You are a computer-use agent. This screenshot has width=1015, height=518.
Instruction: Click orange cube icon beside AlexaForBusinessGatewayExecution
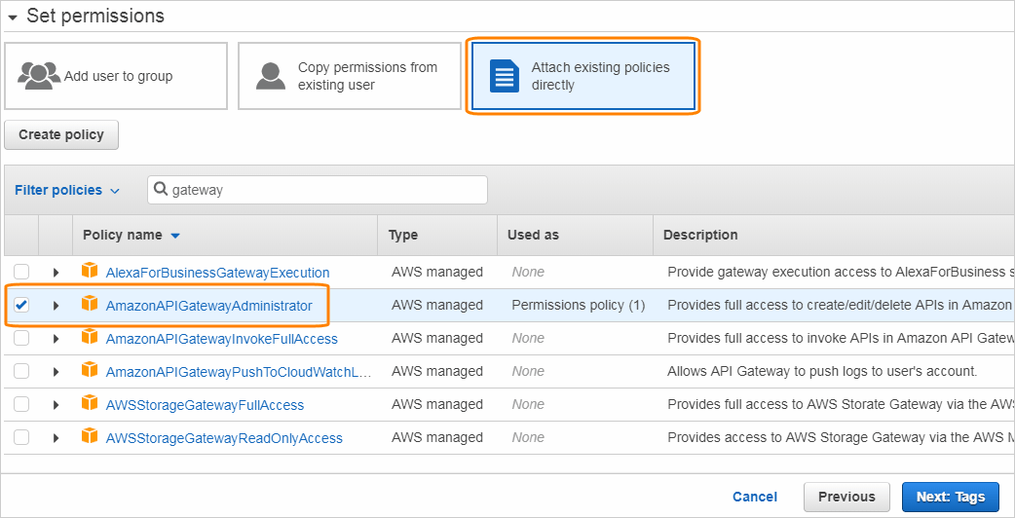(90, 272)
